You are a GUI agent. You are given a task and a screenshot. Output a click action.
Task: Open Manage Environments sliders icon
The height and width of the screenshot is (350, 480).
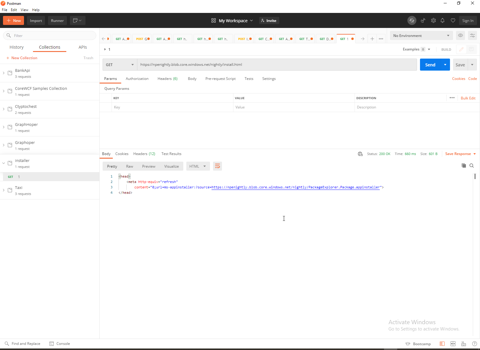tap(472, 35)
